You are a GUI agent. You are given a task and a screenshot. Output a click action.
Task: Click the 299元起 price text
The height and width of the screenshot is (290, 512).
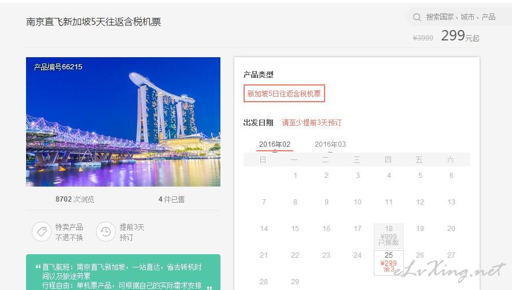(x=460, y=36)
